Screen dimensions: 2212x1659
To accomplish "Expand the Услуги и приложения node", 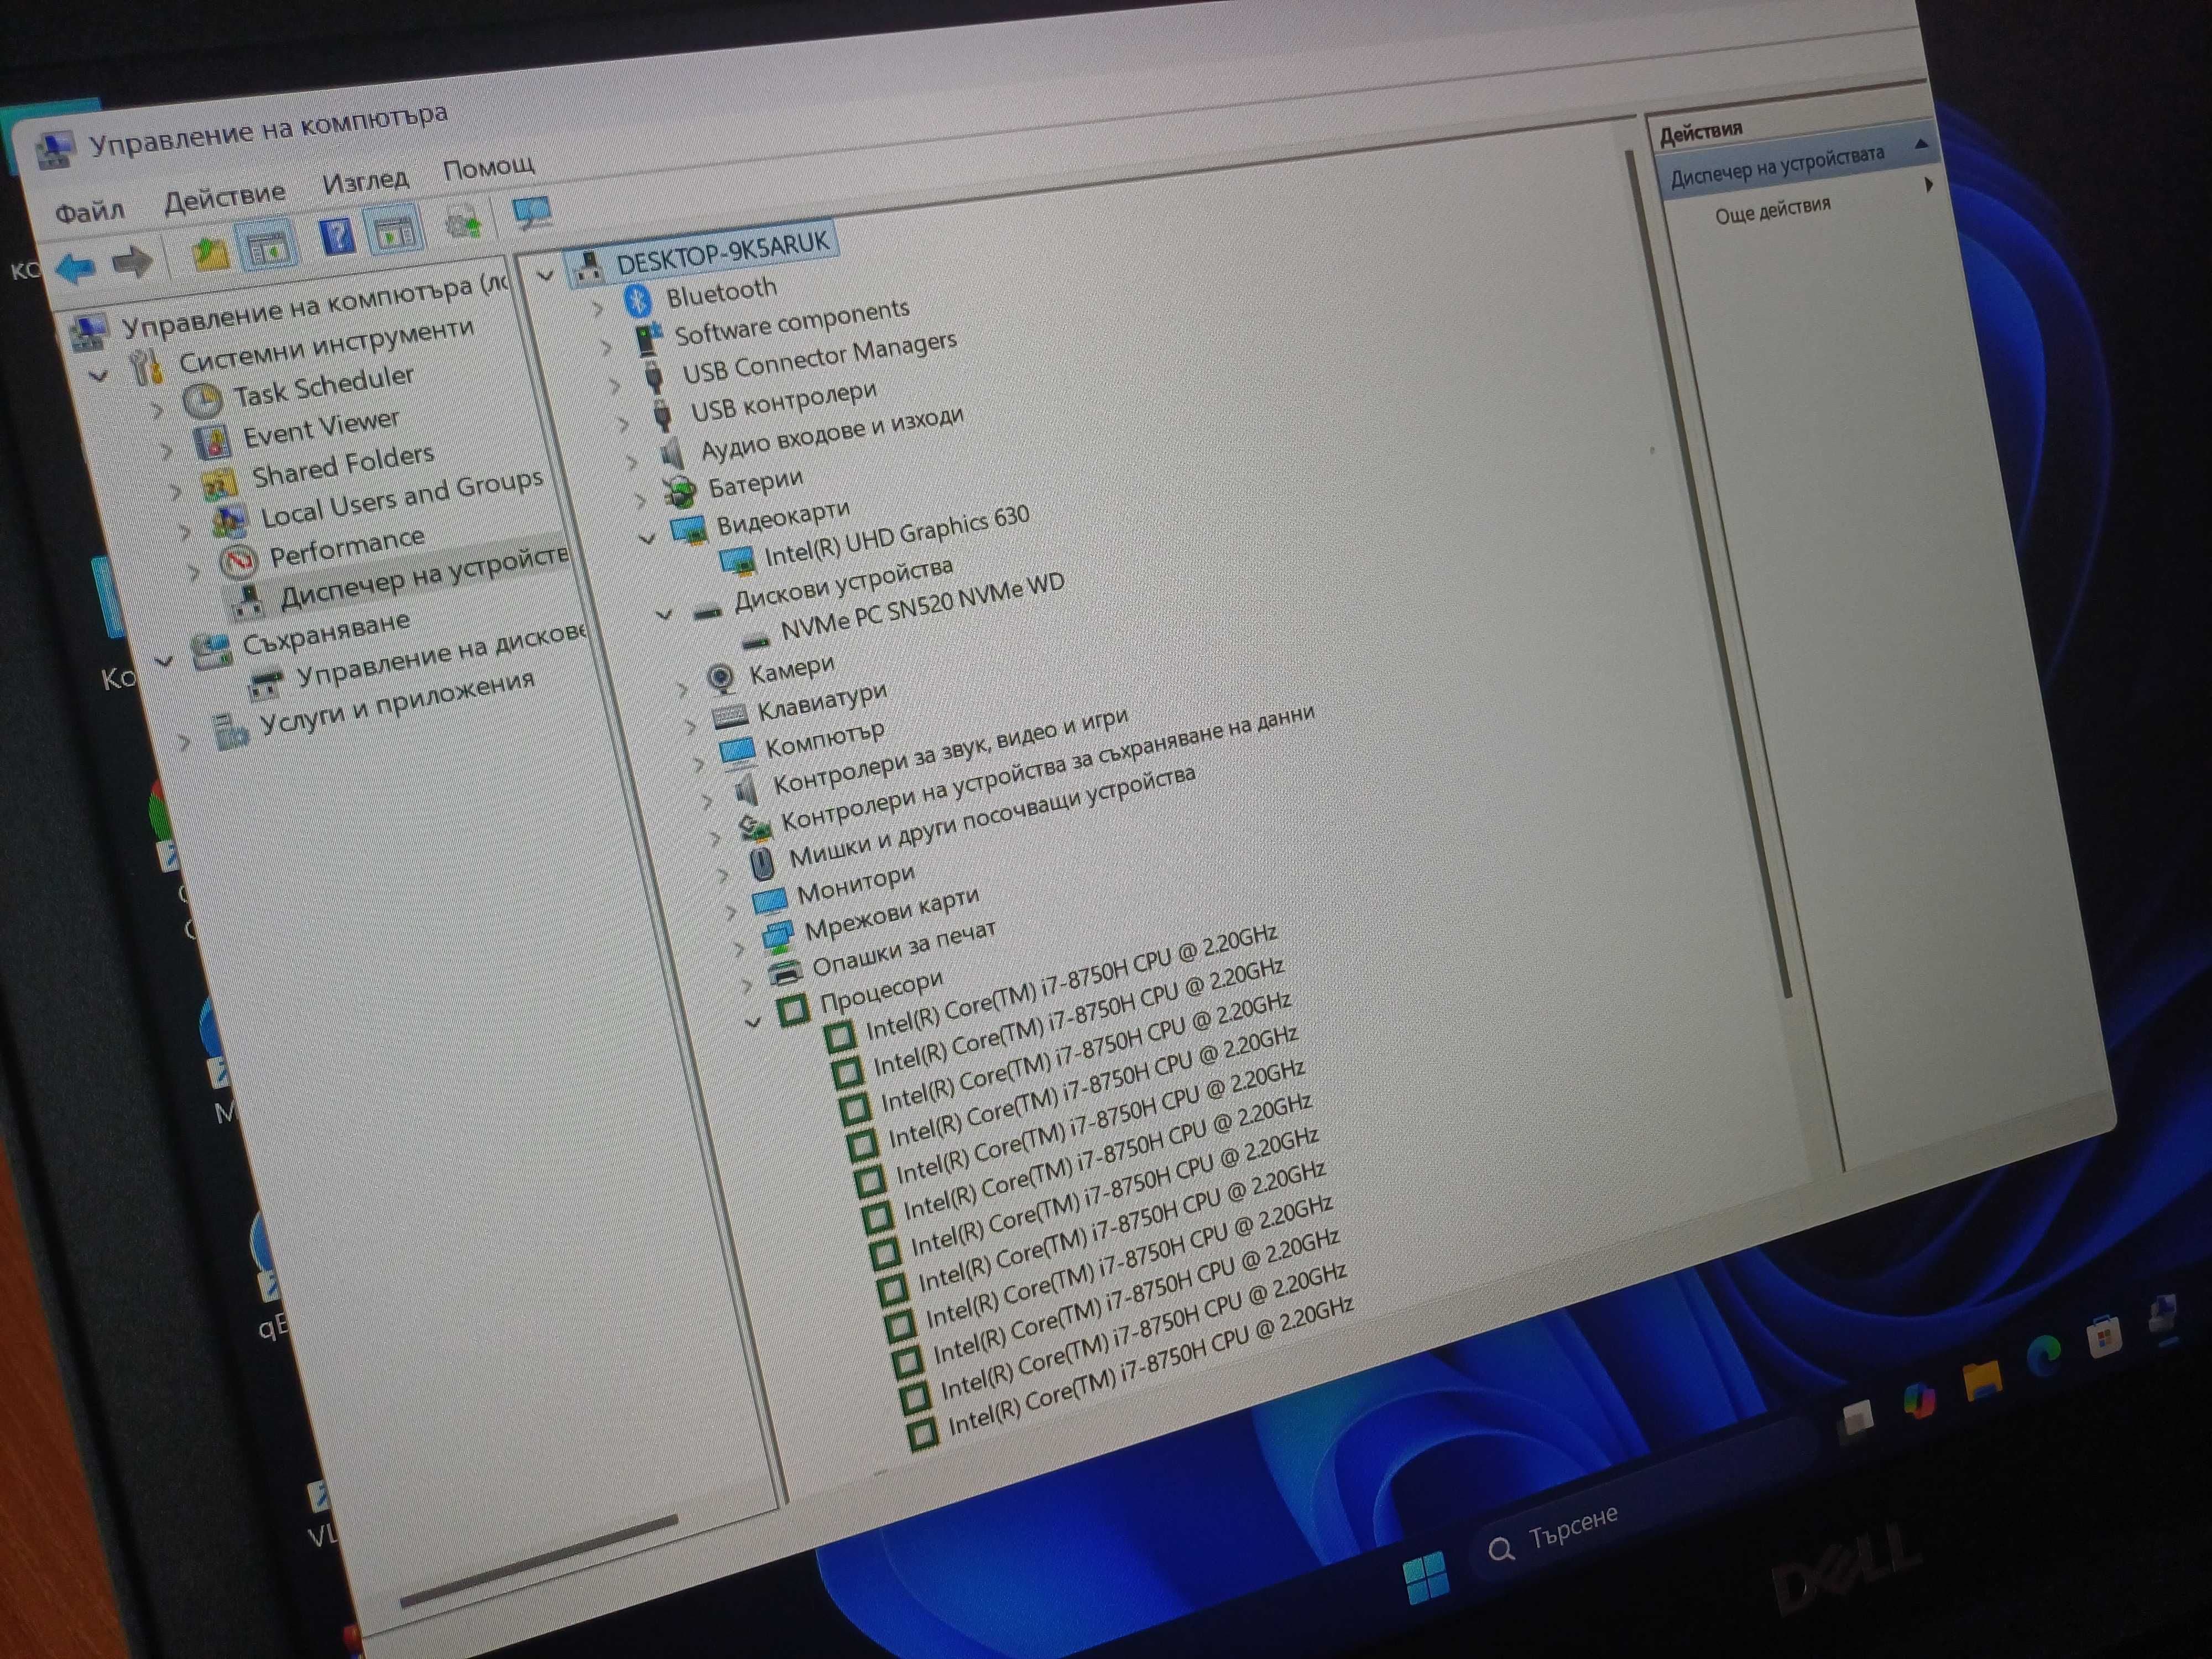I will click(x=184, y=742).
